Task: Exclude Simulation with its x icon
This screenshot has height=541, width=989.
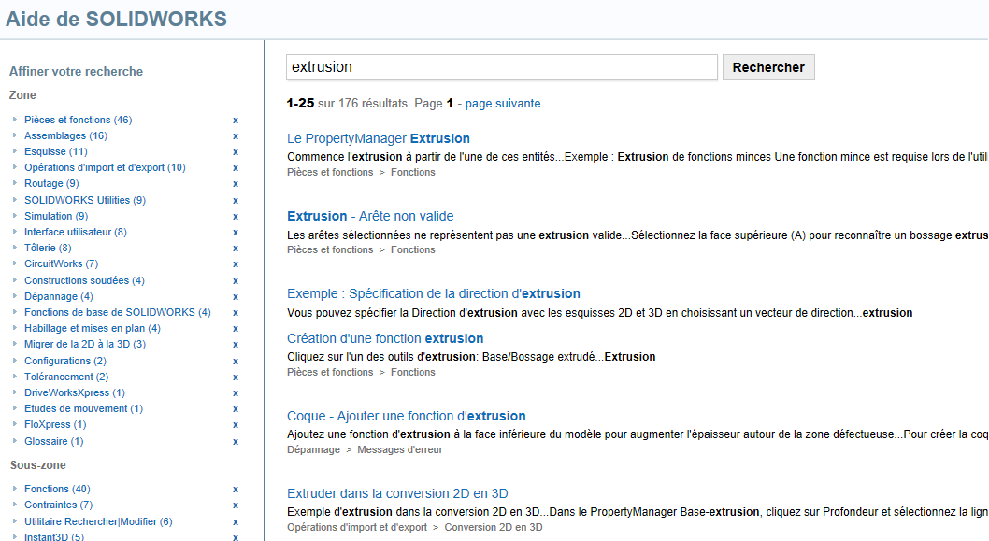Action: (236, 216)
